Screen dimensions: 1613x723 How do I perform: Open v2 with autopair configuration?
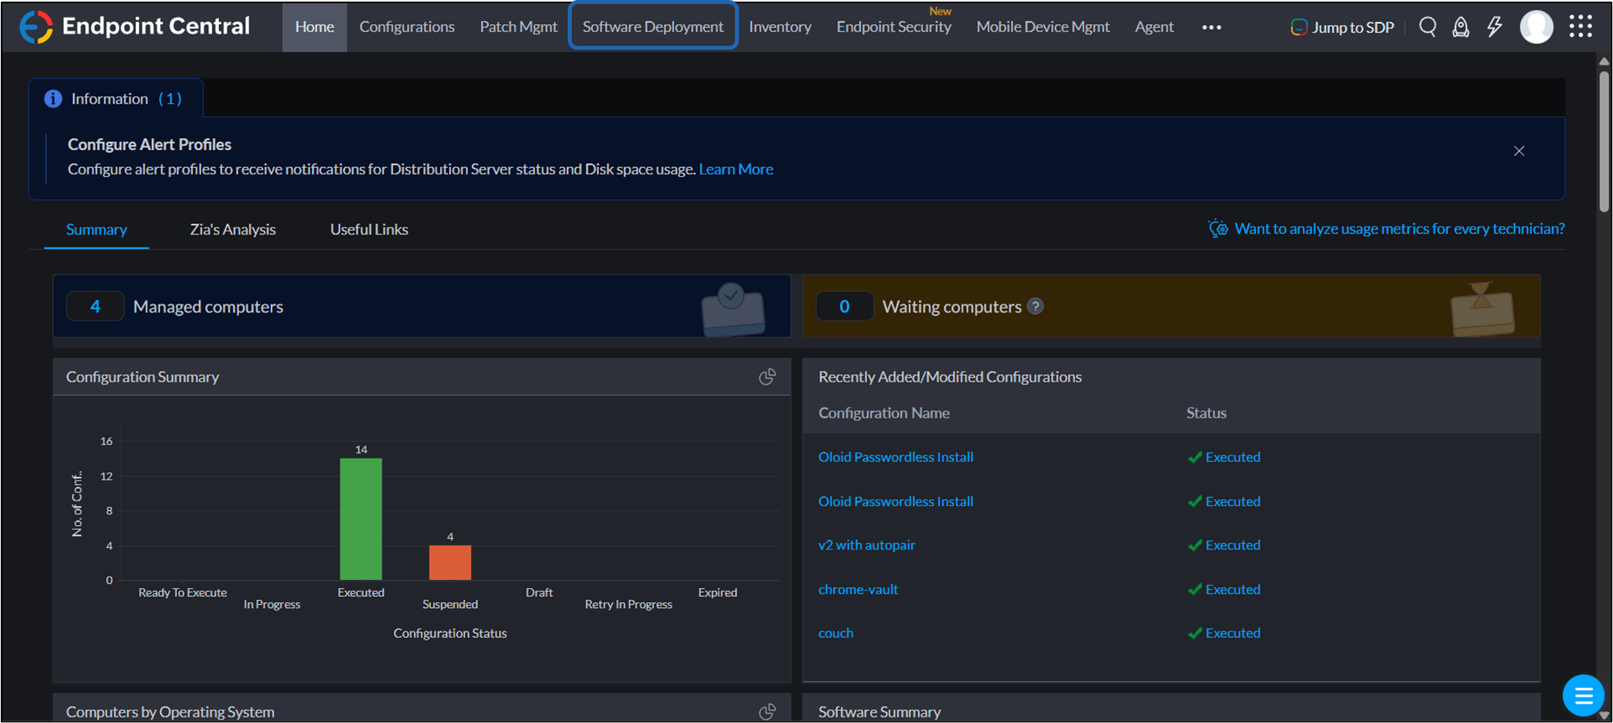pos(866,545)
